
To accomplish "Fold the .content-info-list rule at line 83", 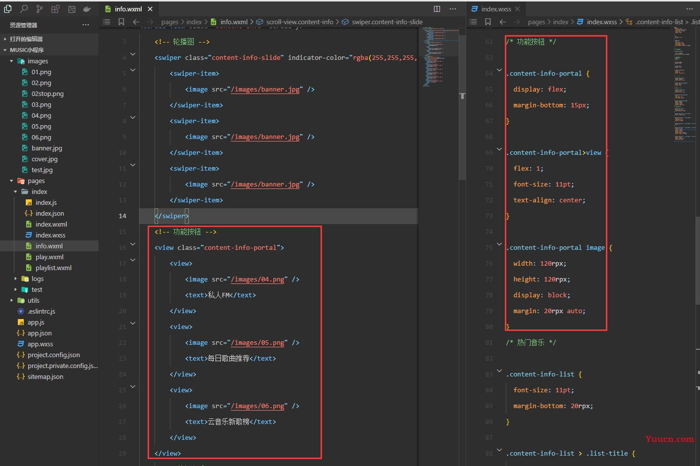I will pyautogui.click(x=499, y=371).
